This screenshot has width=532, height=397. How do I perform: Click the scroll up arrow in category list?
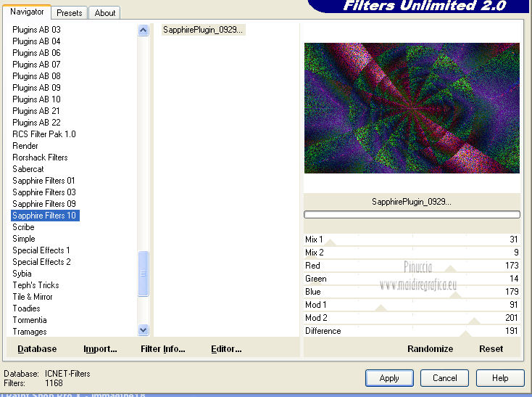point(144,30)
